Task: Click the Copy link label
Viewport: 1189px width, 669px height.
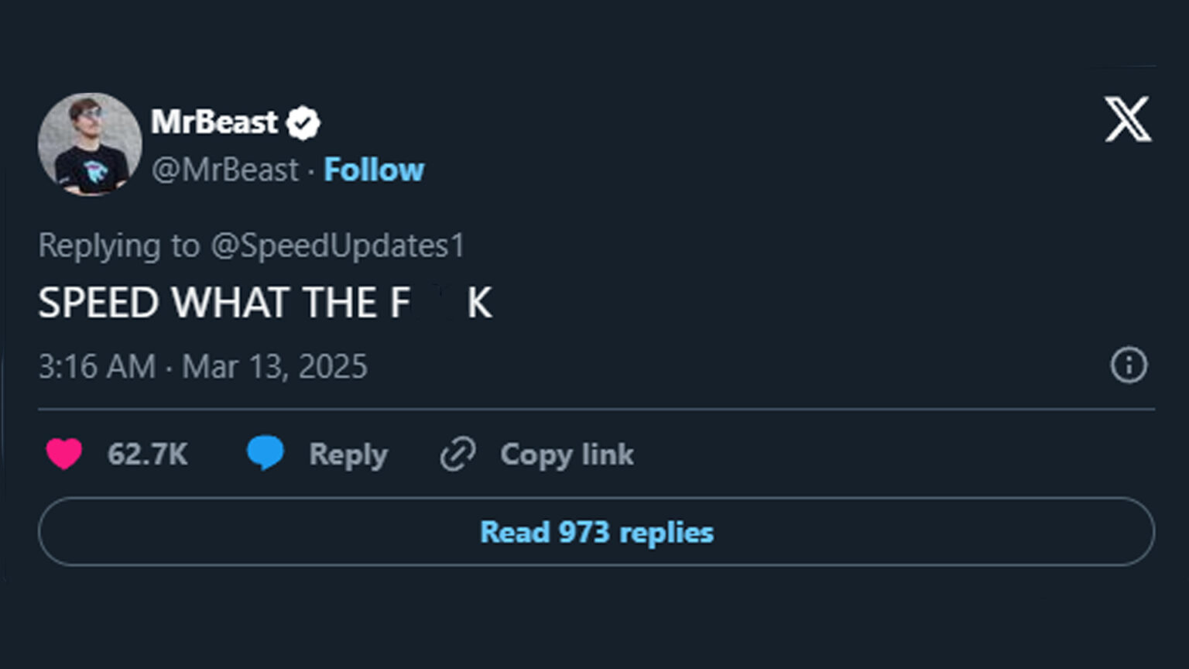Action: 567,455
